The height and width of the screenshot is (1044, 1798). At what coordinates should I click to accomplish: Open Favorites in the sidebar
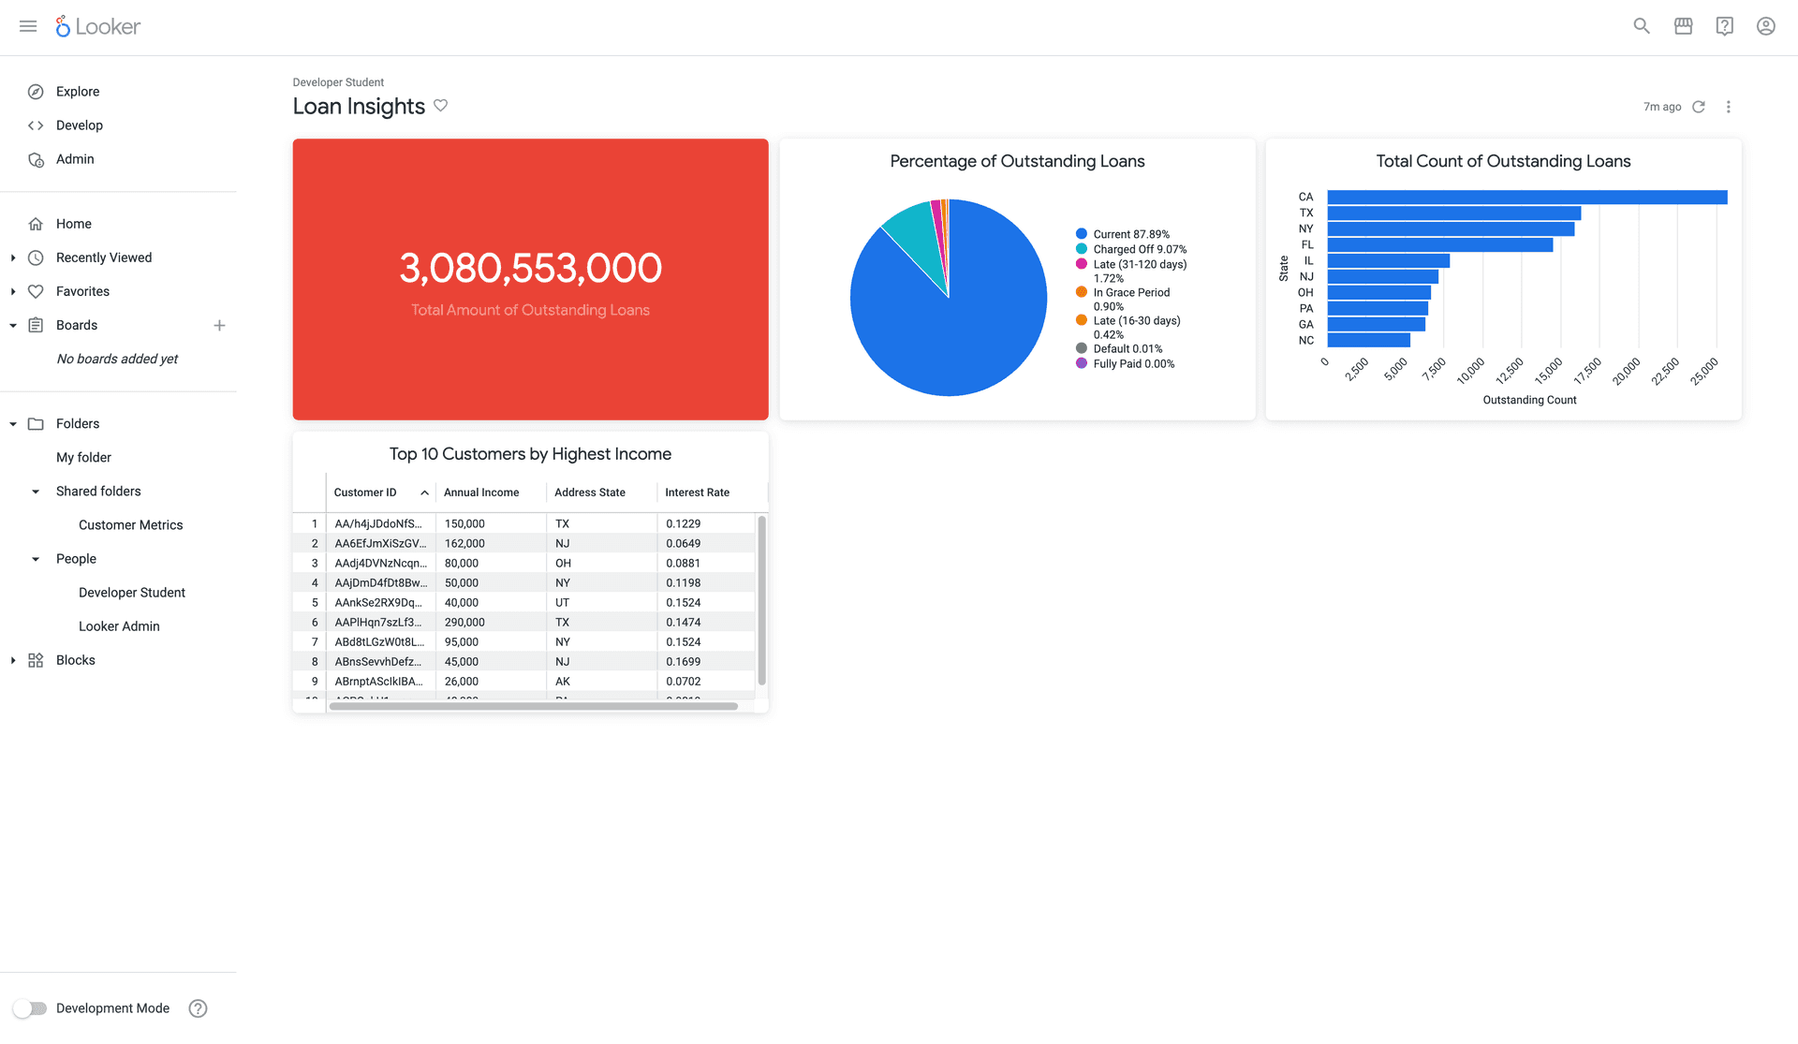pyautogui.click(x=82, y=291)
